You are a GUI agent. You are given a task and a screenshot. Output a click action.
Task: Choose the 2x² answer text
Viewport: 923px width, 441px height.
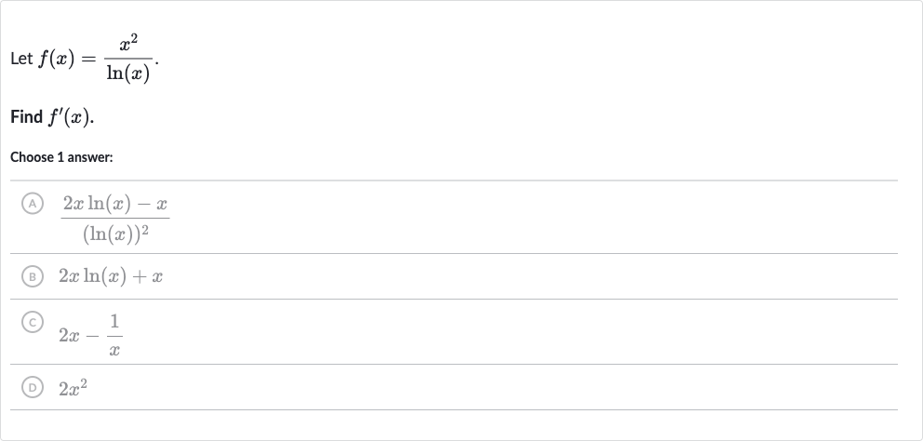73,387
